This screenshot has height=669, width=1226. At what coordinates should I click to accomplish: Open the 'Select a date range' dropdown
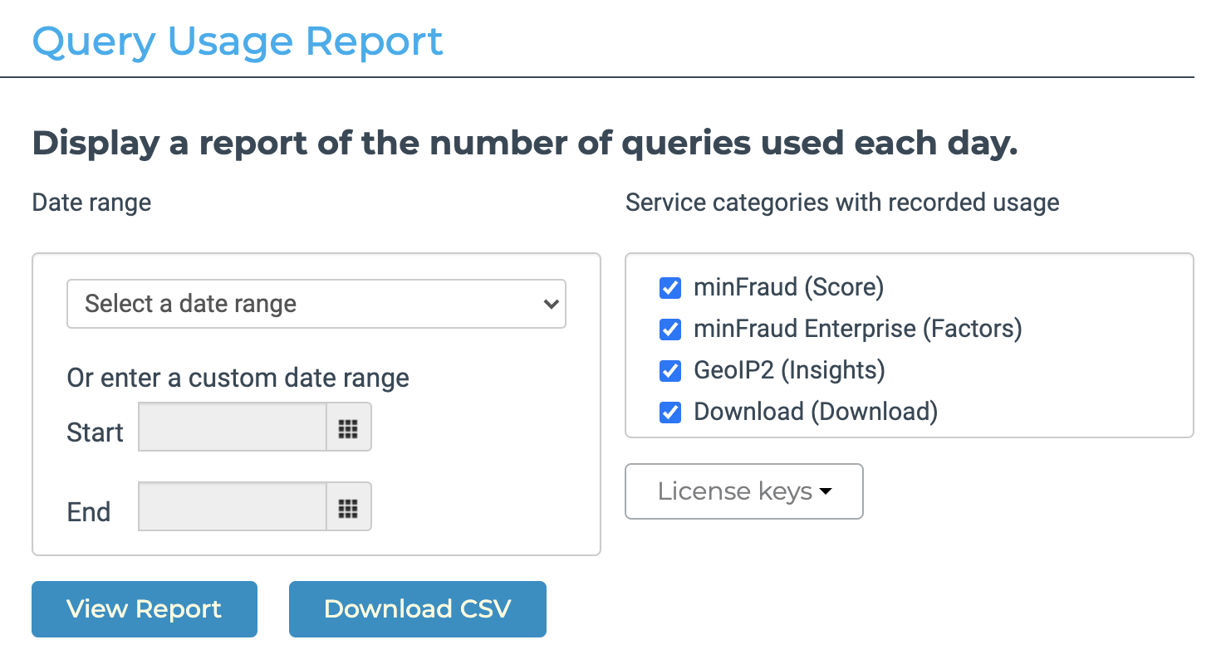(x=316, y=304)
